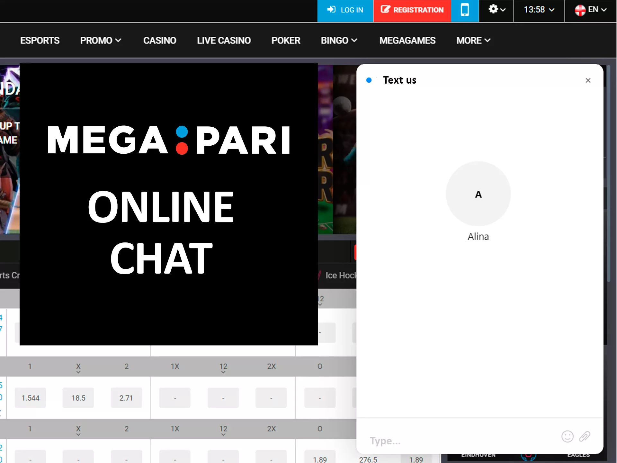The width and height of the screenshot is (617, 463).
Task: Open the LIVE CASINO section
Action: point(224,41)
